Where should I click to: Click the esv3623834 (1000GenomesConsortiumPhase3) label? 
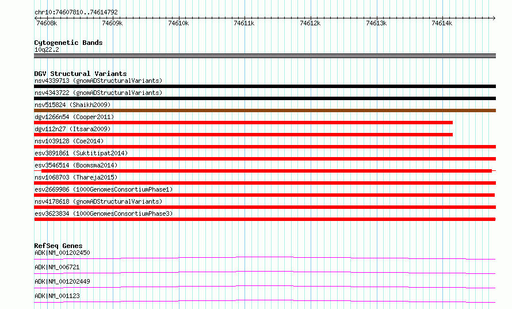[104, 213]
